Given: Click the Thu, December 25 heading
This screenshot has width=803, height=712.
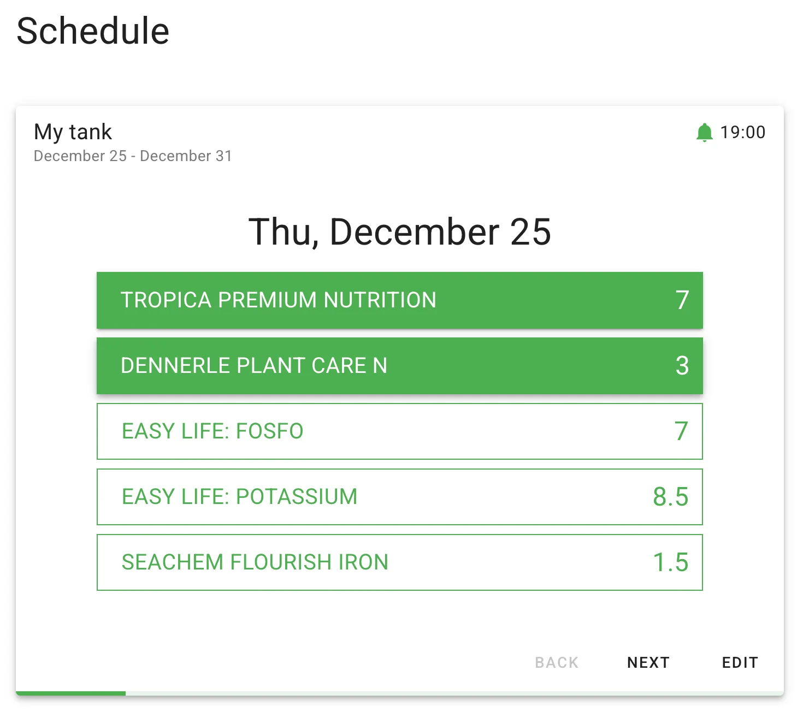Looking at the screenshot, I should (x=399, y=232).
